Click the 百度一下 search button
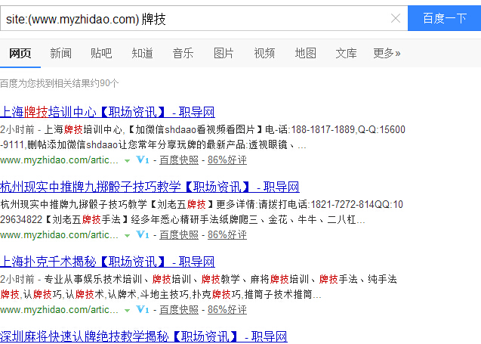The image size is (481, 344). pos(444,18)
